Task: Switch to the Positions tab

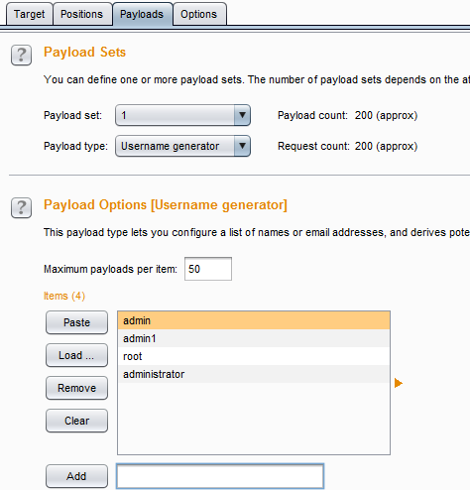Action: pyautogui.click(x=82, y=14)
